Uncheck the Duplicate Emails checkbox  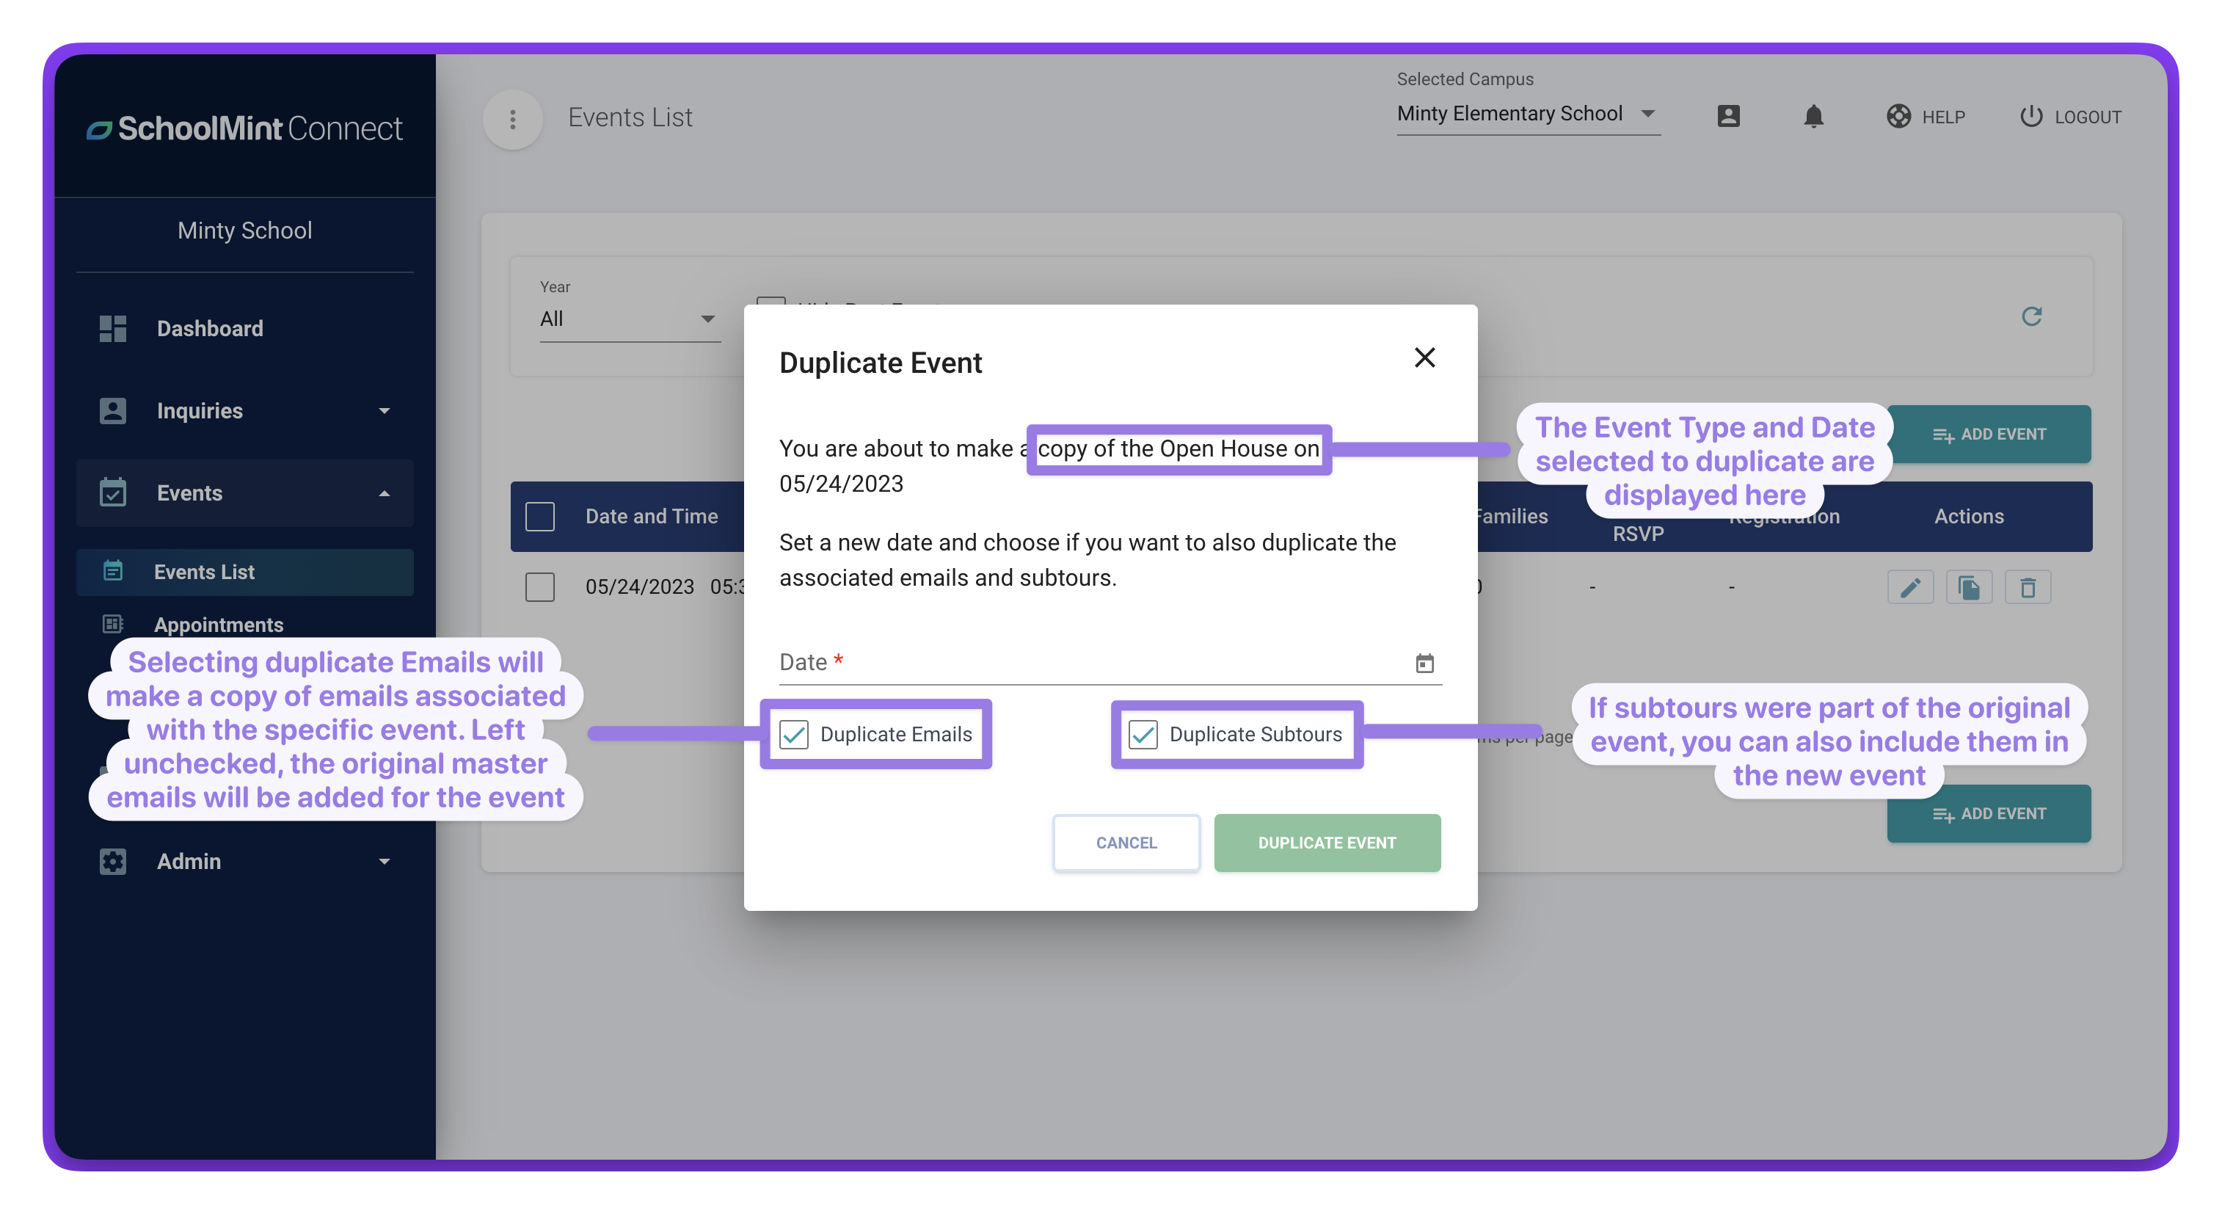(793, 734)
